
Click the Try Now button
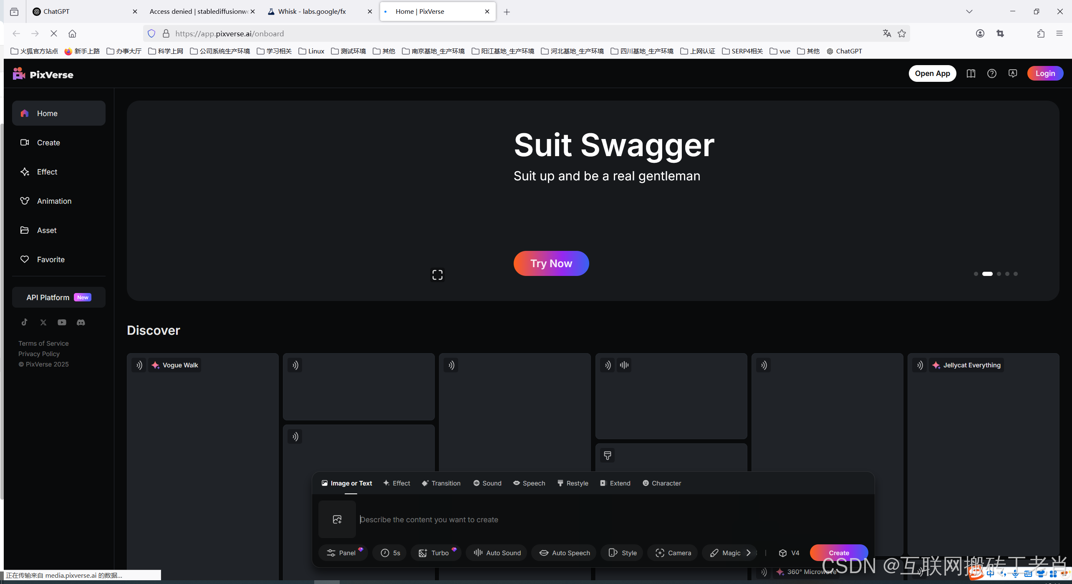tap(551, 263)
